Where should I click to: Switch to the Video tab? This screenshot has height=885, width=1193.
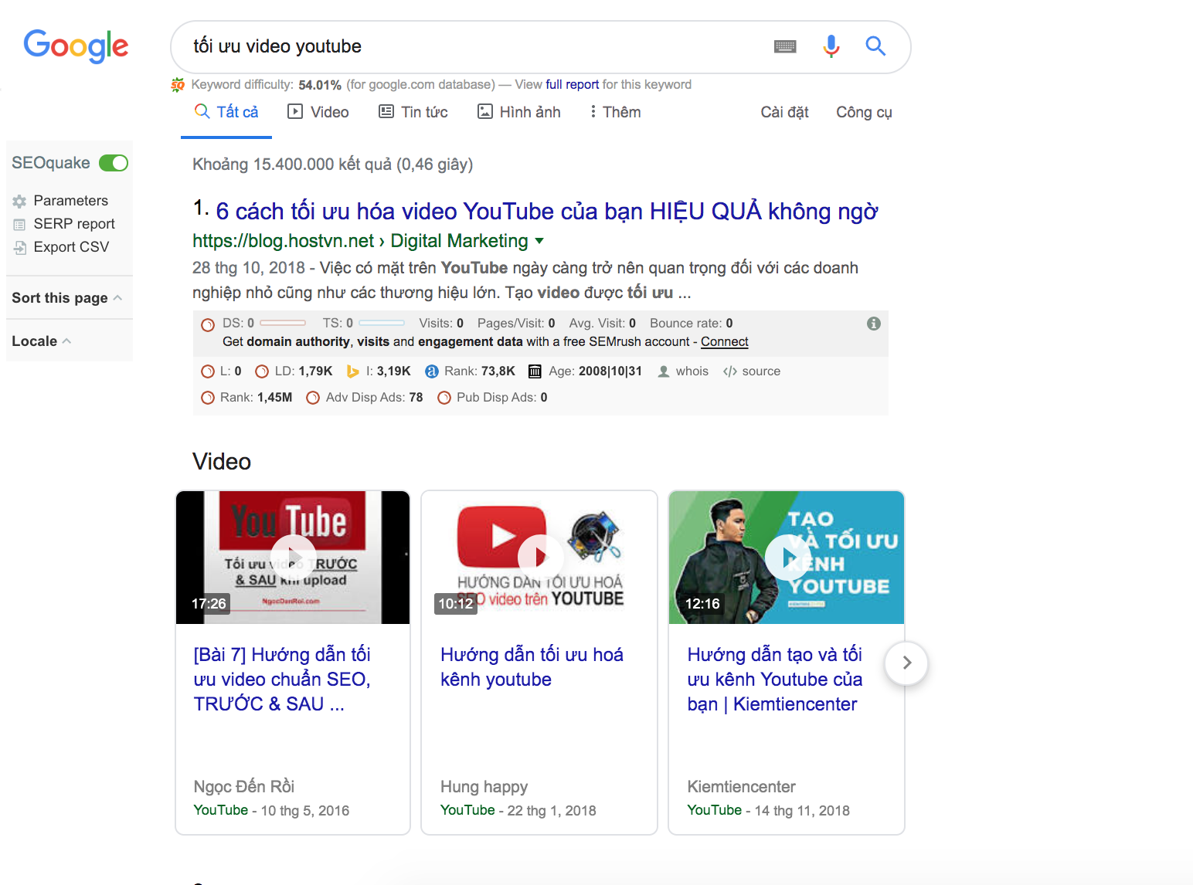pos(318,112)
